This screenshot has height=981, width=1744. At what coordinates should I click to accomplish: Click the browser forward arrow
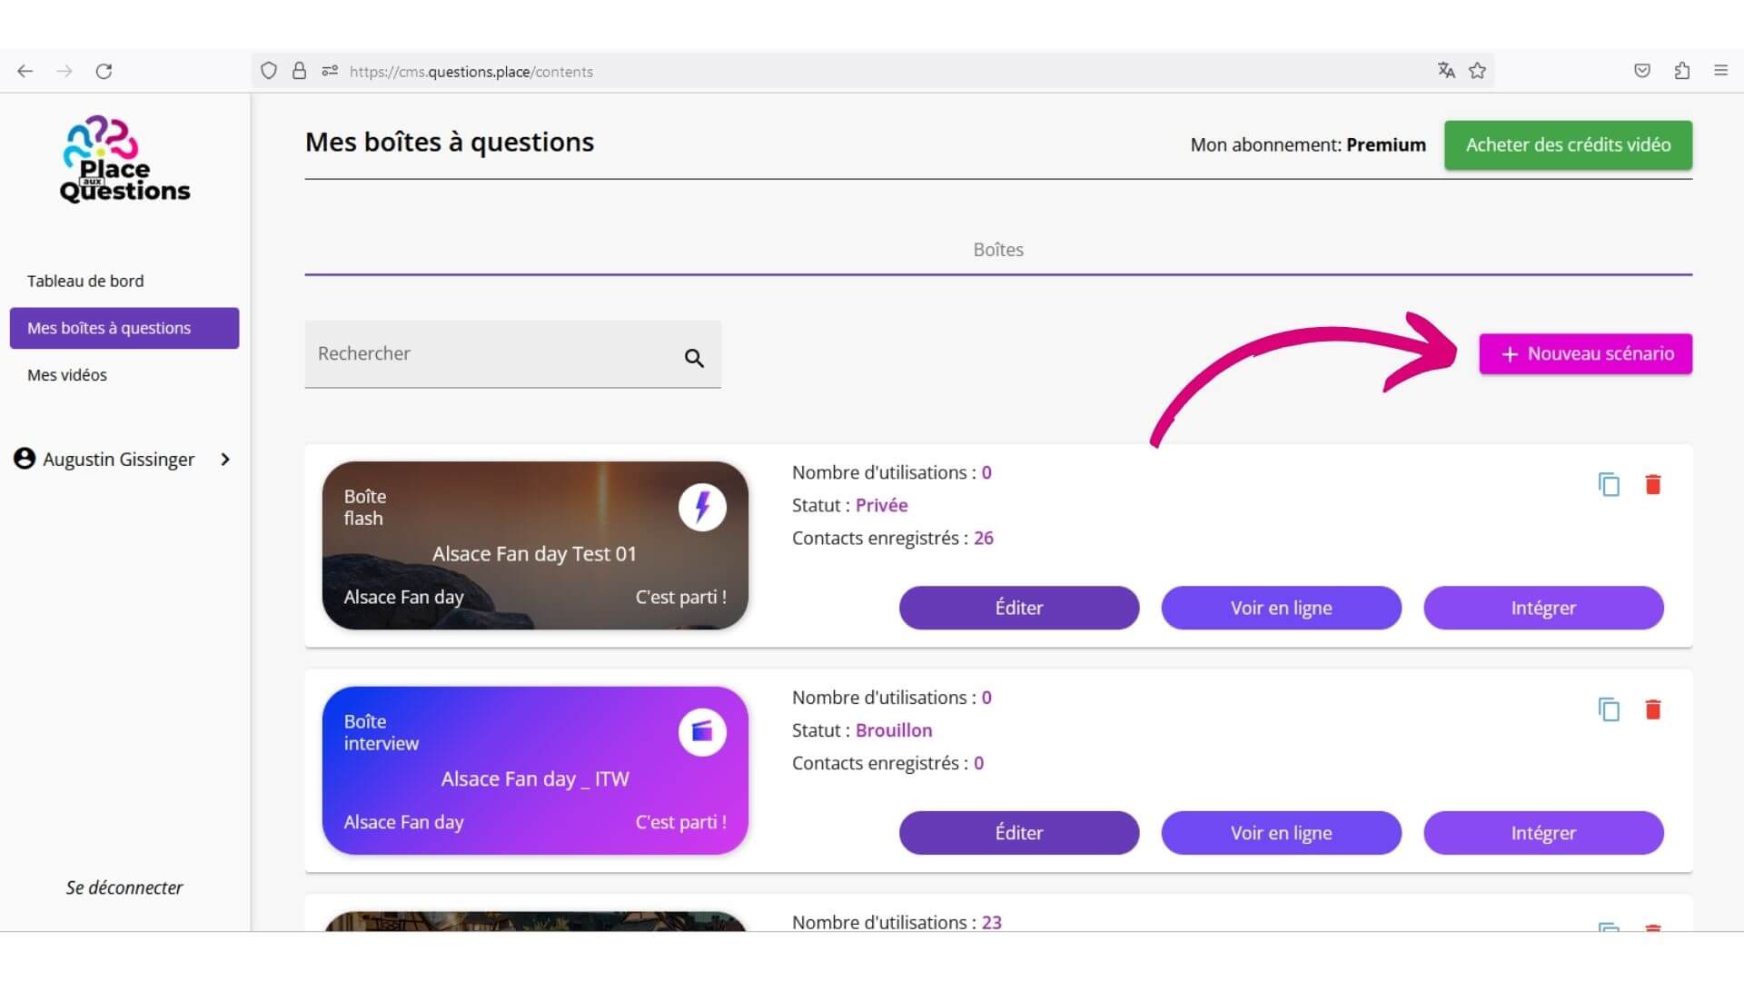(64, 71)
